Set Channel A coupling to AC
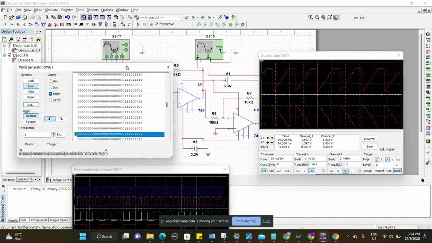This screenshot has height=243, width=432. pyautogui.click(x=298, y=171)
